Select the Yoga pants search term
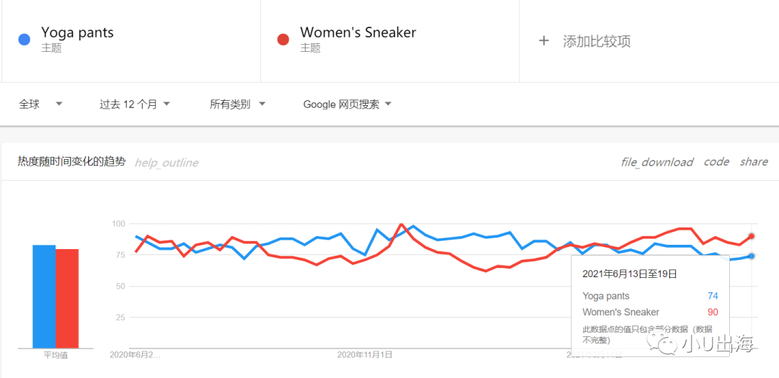 tap(77, 32)
